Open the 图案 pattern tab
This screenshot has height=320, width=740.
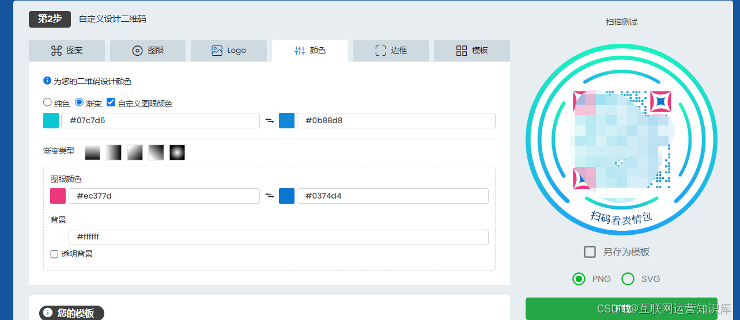pyautogui.click(x=67, y=50)
